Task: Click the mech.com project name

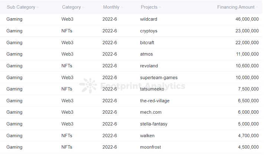Action: click(151, 112)
